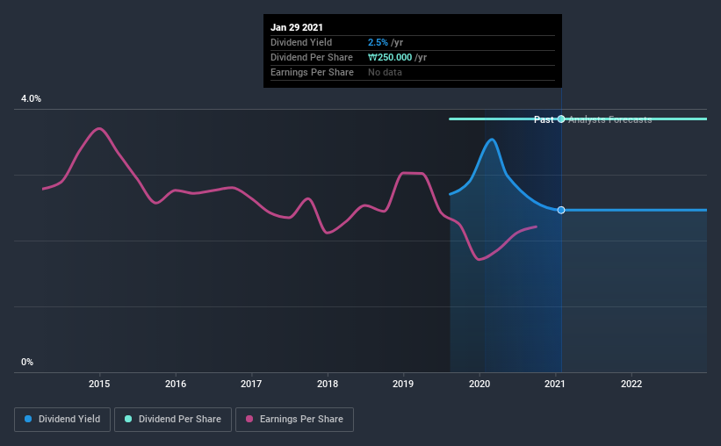The width and height of the screenshot is (721, 446).
Task: Click the Analysts Forecasts label
Action: point(610,119)
